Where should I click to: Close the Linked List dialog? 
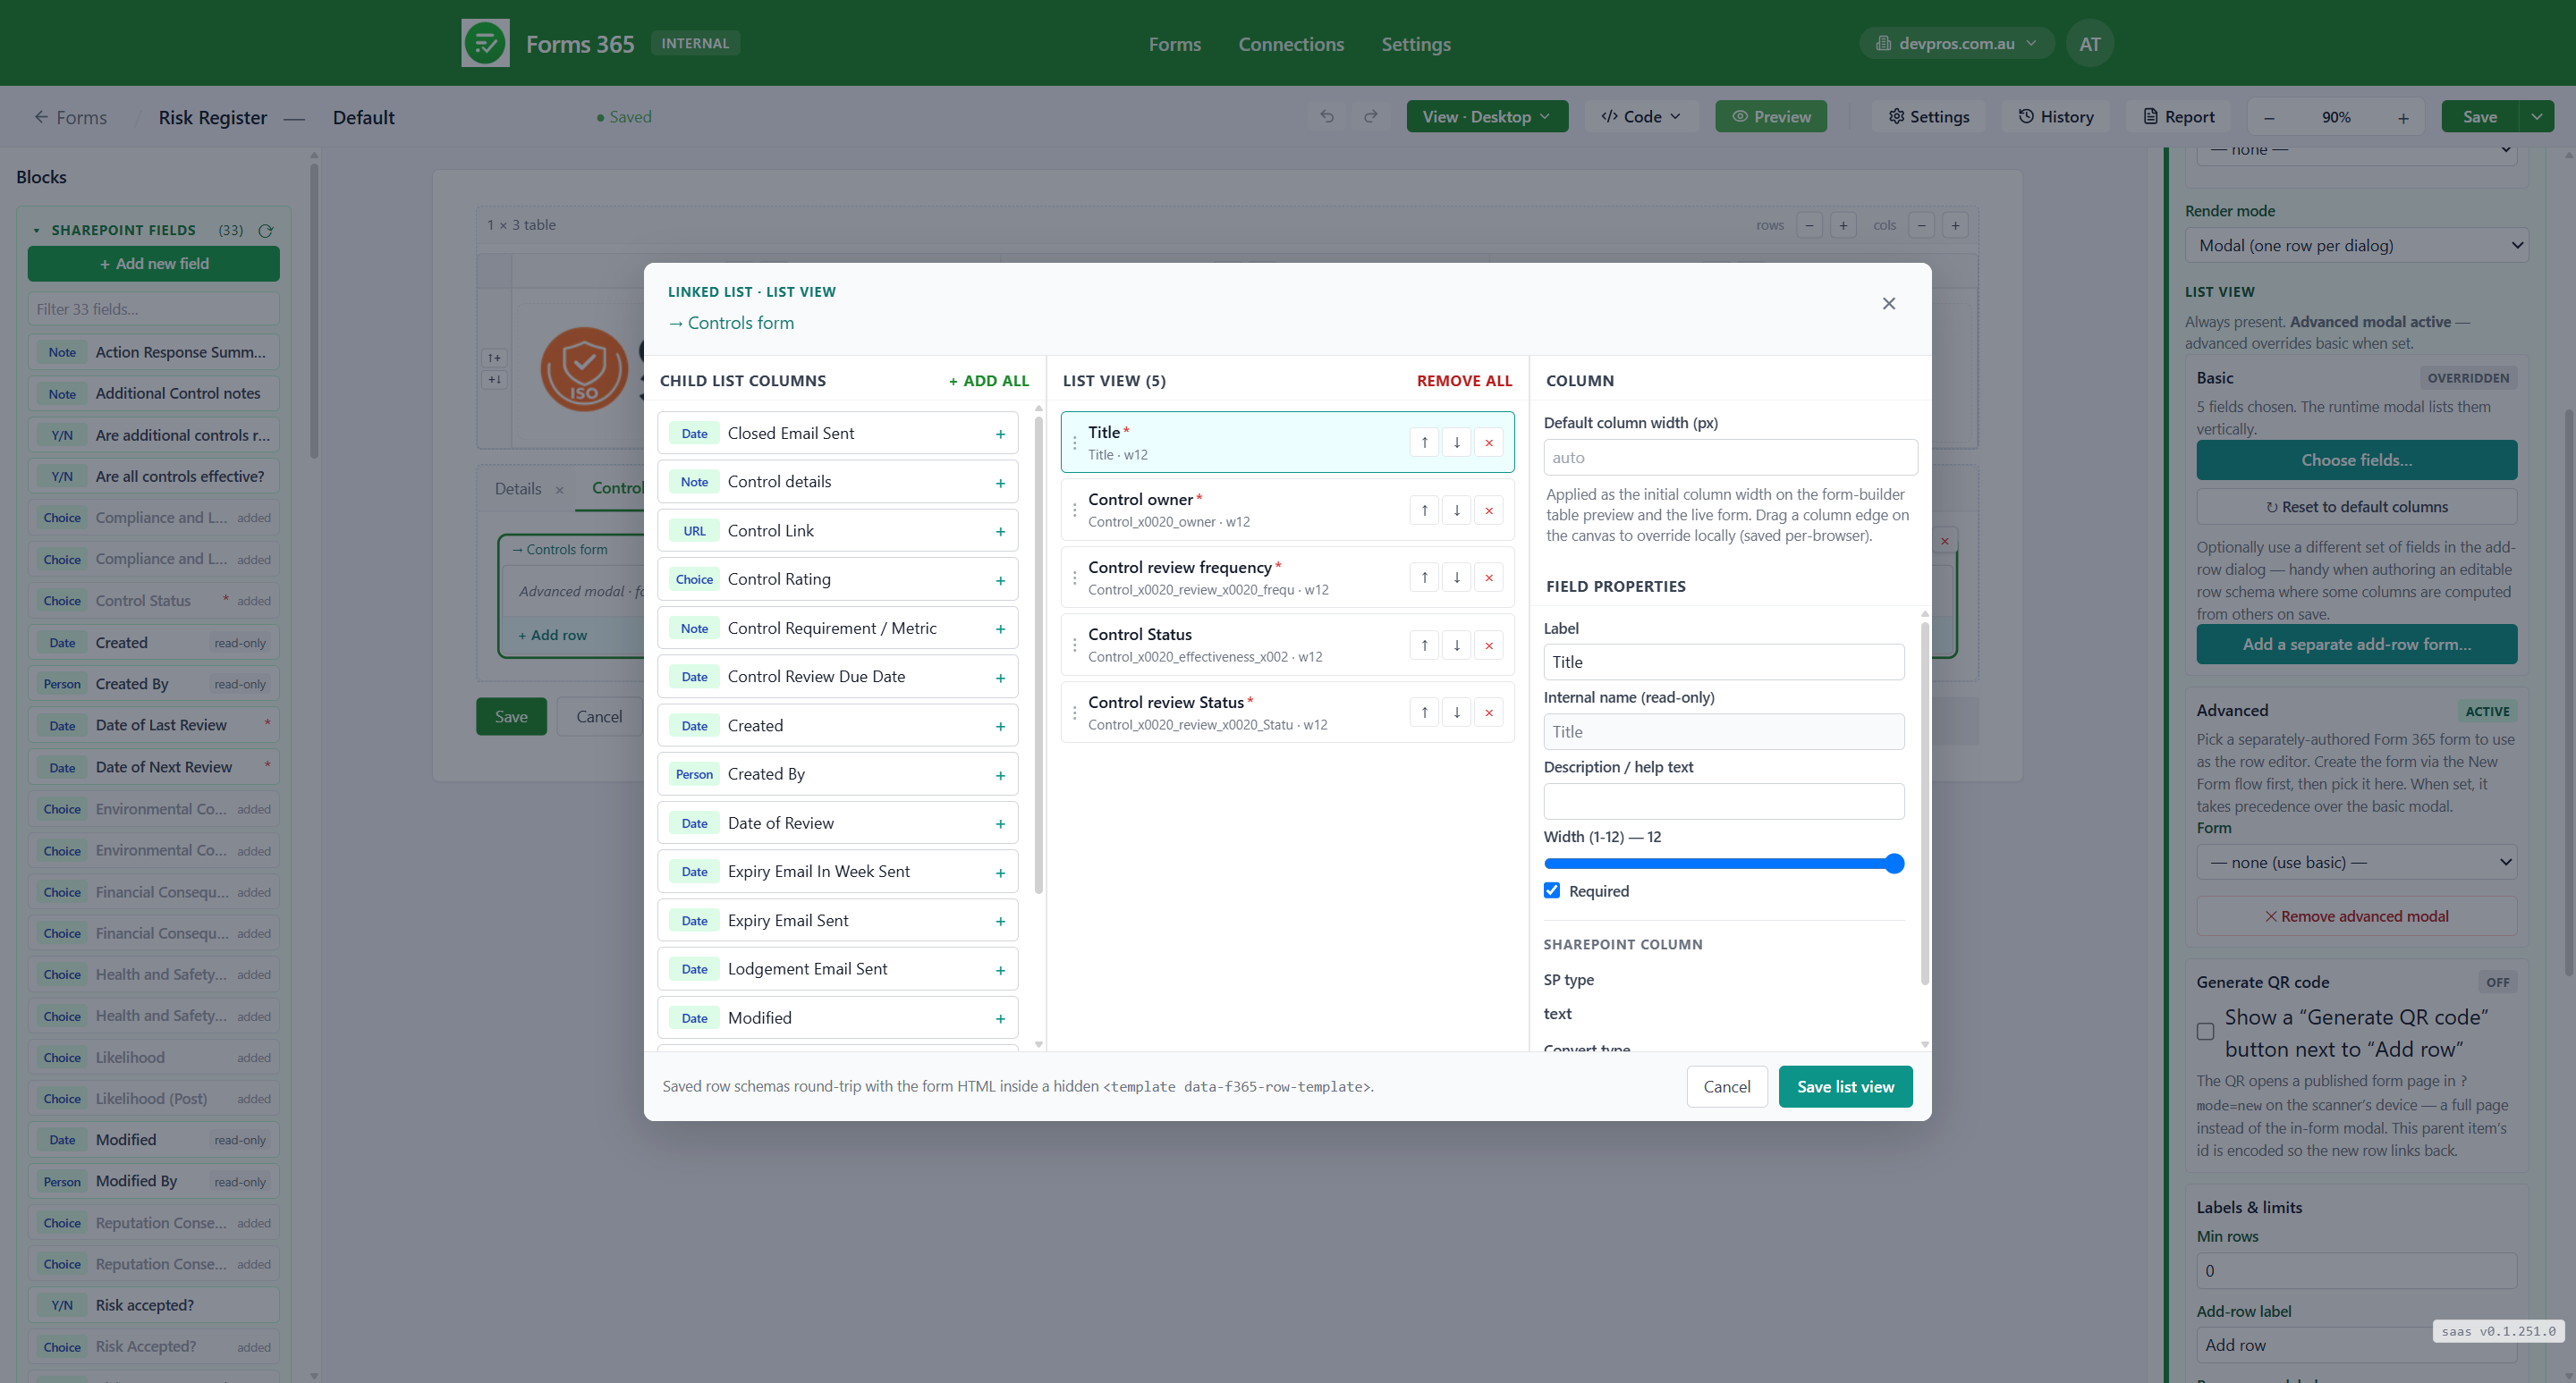(x=1888, y=304)
